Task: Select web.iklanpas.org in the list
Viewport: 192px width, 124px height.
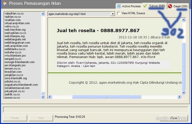Action: point(14,36)
